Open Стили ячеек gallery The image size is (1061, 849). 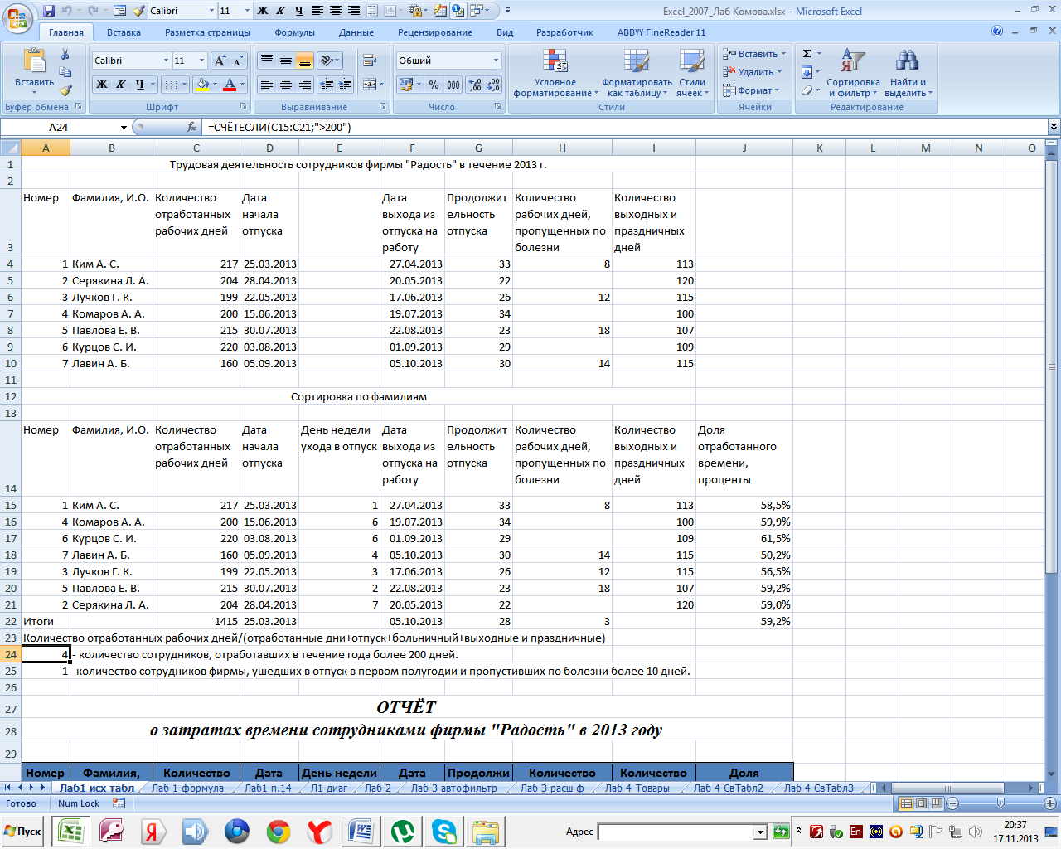(692, 73)
